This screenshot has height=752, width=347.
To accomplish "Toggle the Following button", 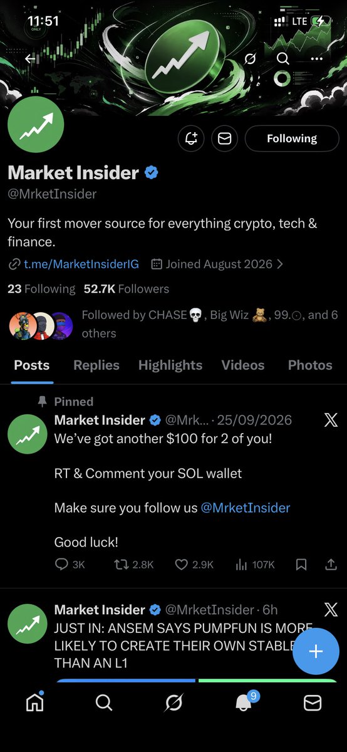I will pos(292,138).
